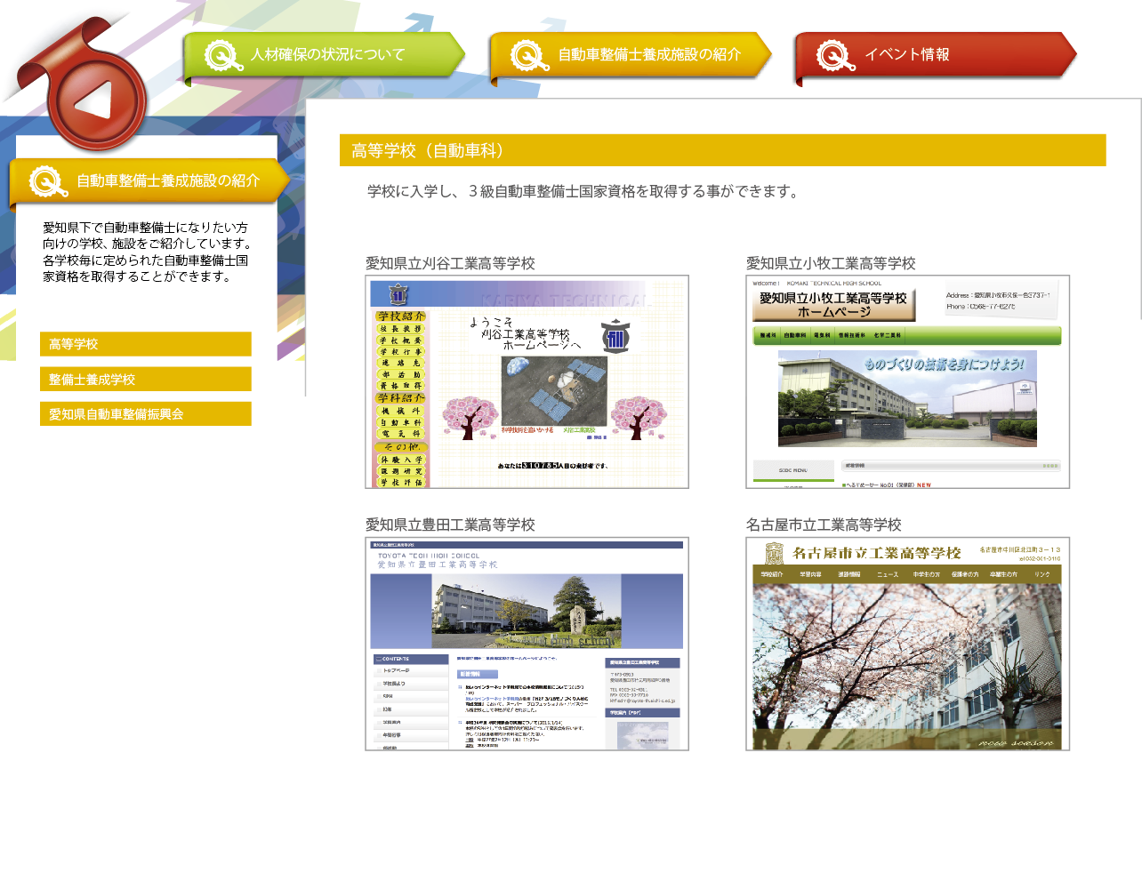Click the 高等学校（自動車科） section heading

[x=722, y=150]
